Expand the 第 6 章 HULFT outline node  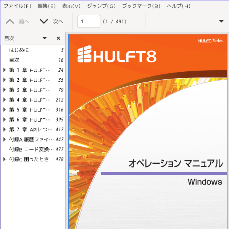tap(5, 119)
